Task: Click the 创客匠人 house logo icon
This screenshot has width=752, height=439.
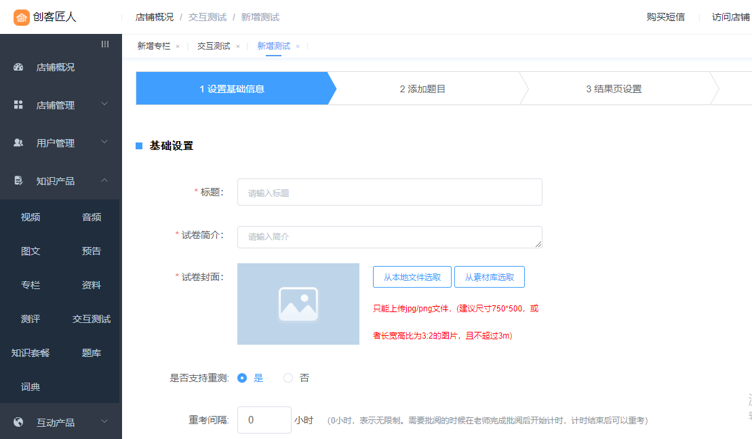Action: (x=22, y=17)
